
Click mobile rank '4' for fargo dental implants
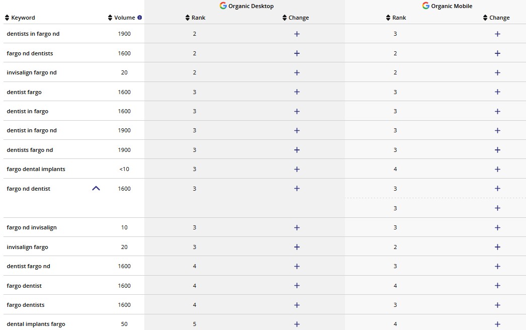coord(395,169)
